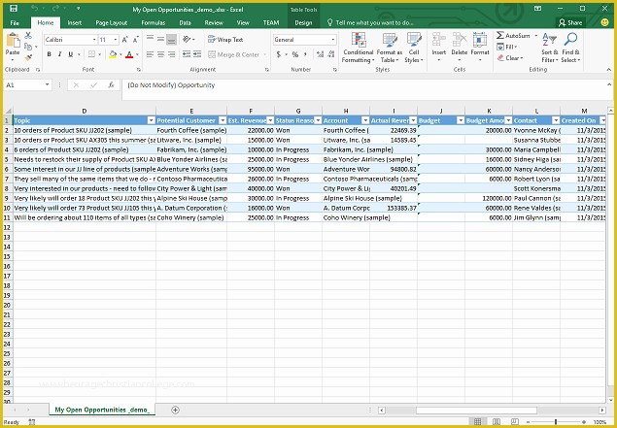Open Find & Select magnifier
This screenshot has height=428, width=617.
coord(570,48)
